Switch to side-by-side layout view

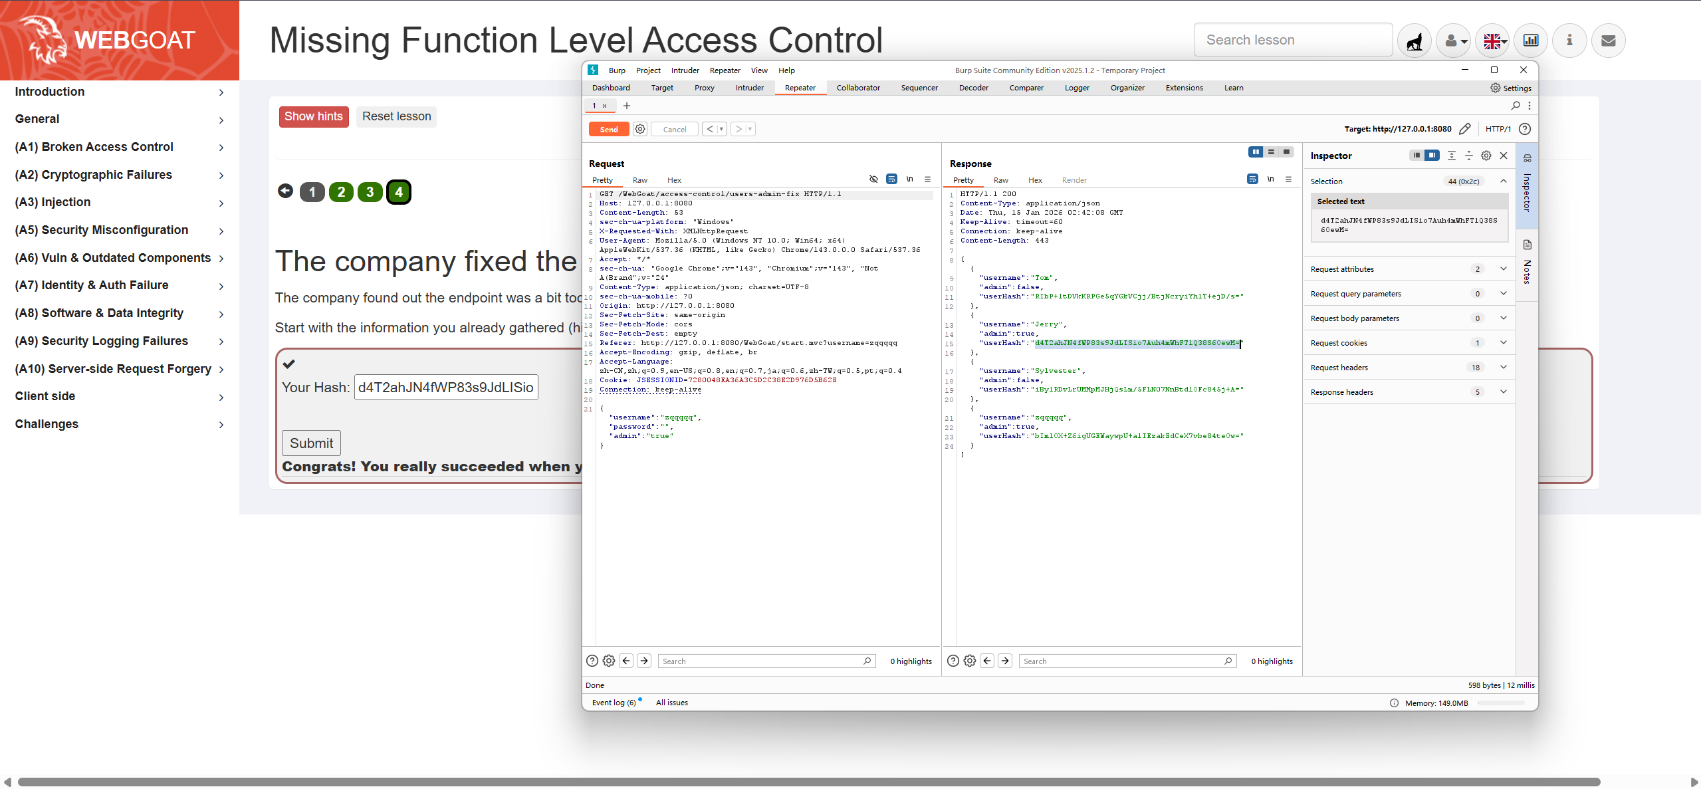[1255, 152]
